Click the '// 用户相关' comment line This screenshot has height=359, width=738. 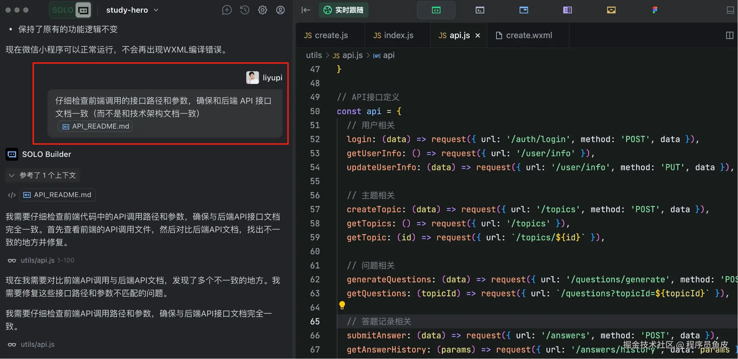(x=371, y=125)
